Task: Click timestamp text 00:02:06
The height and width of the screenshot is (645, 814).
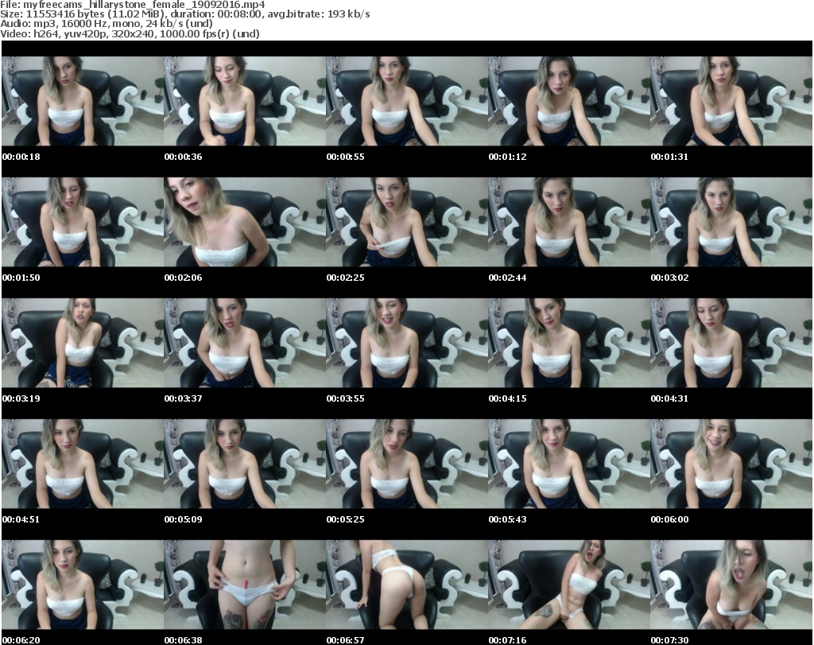Action: [x=184, y=278]
